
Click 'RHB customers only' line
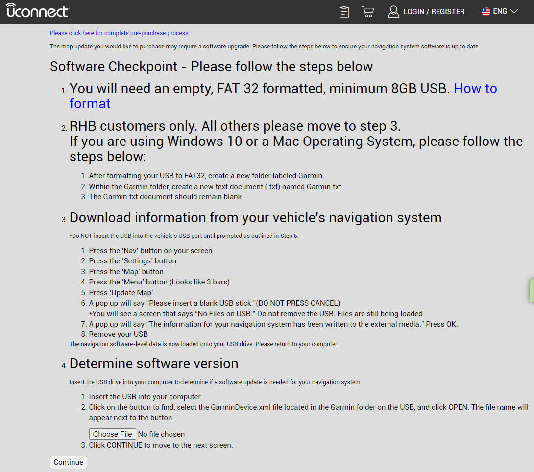pyautogui.click(x=235, y=126)
